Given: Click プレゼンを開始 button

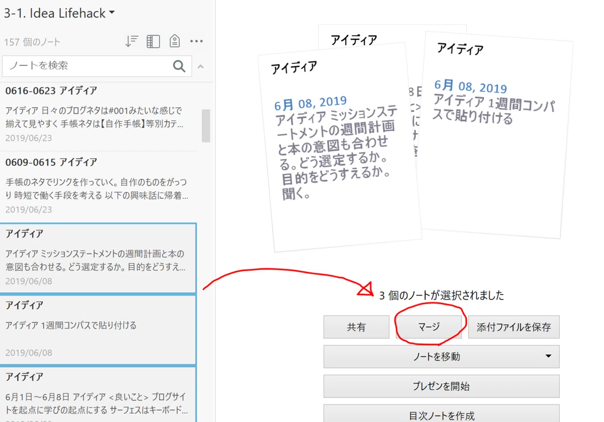Looking at the screenshot, I should pos(441,386).
